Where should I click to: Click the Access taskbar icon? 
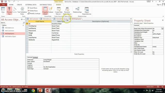click(48, 90)
